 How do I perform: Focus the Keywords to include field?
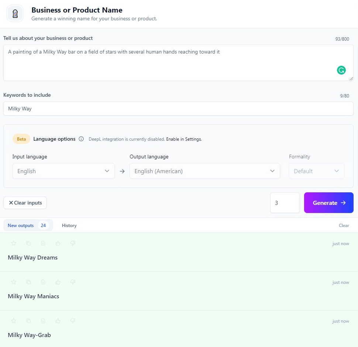(178, 109)
